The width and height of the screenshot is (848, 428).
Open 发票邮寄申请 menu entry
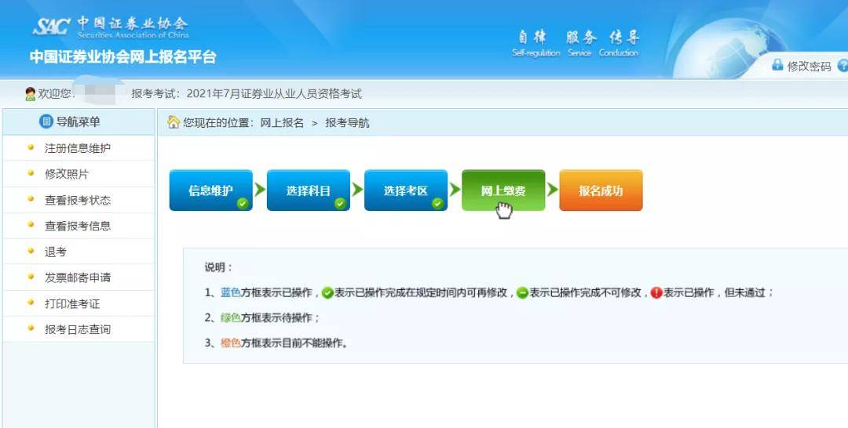[78, 277]
